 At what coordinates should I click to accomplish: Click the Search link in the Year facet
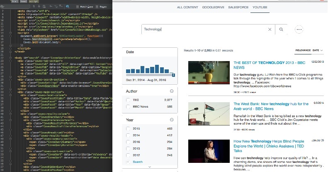point(138,162)
